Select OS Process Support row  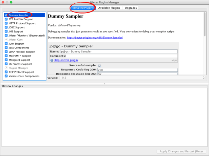(x=24, y=64)
